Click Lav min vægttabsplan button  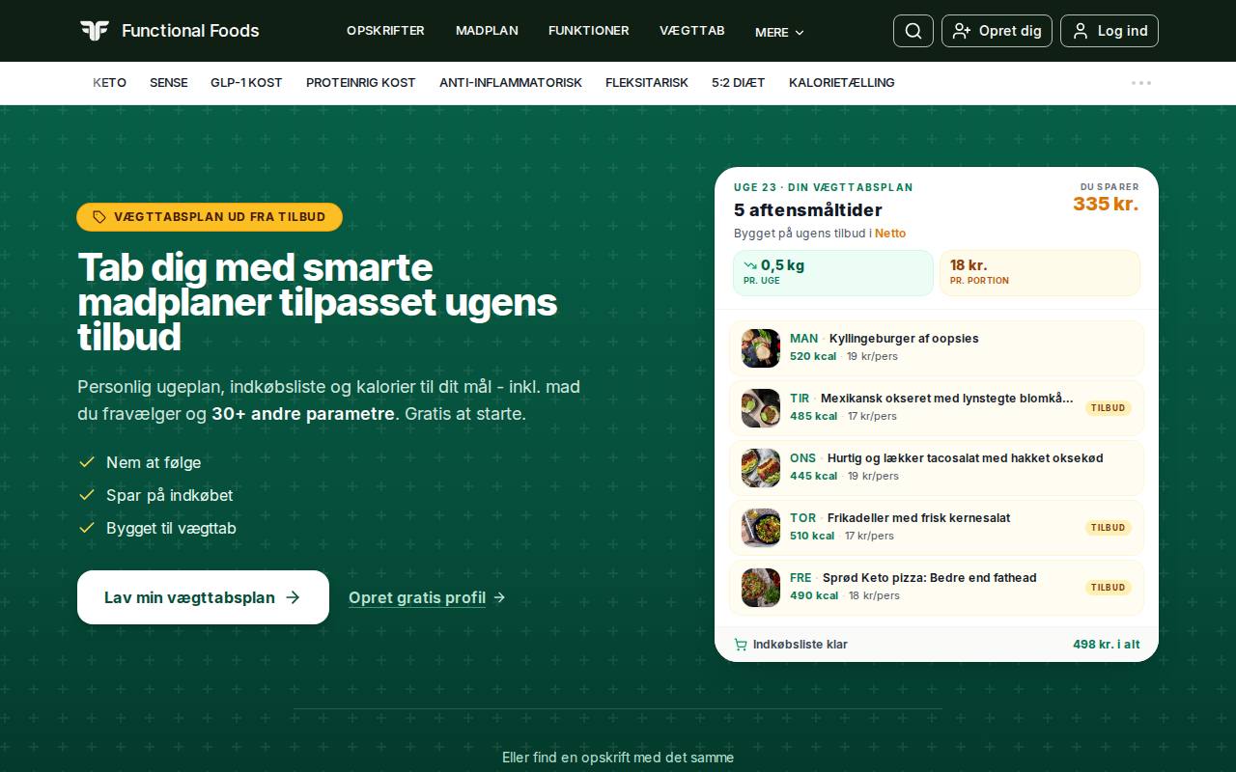coord(203,597)
